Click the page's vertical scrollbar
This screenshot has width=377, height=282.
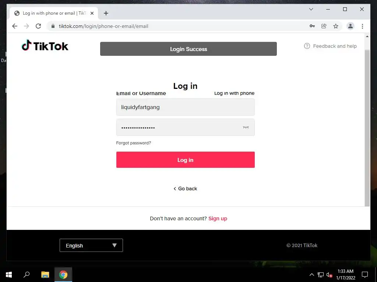click(367, 127)
